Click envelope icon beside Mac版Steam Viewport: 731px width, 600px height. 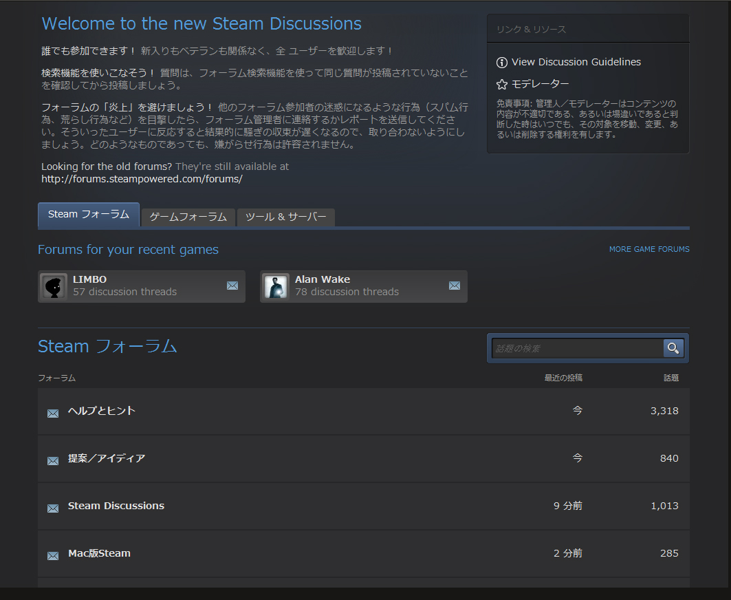tap(53, 556)
